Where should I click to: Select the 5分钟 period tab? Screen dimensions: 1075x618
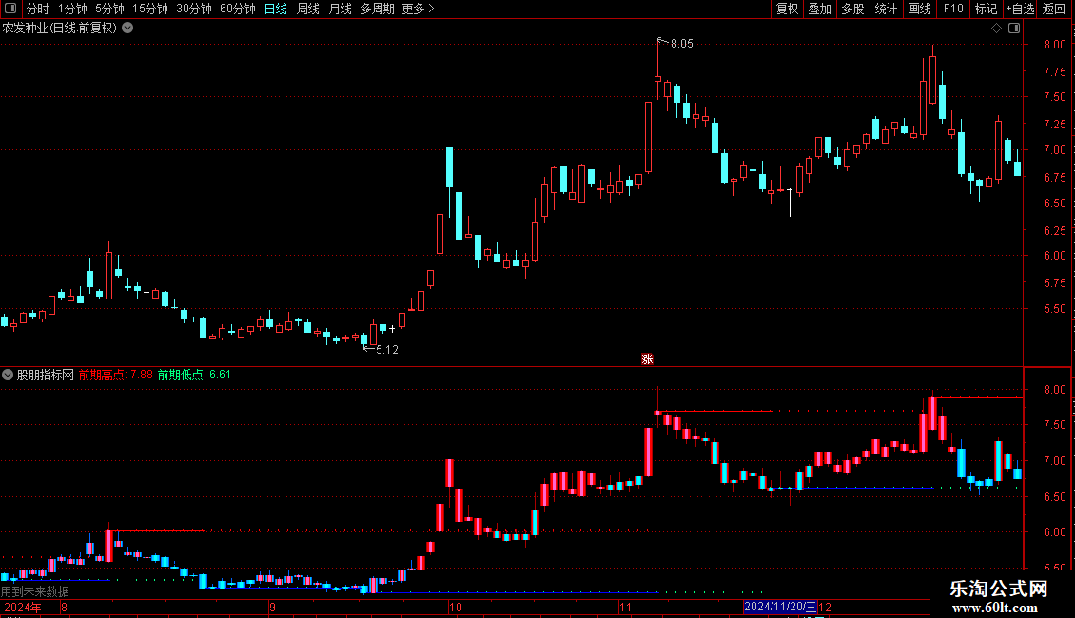pyautogui.click(x=109, y=9)
